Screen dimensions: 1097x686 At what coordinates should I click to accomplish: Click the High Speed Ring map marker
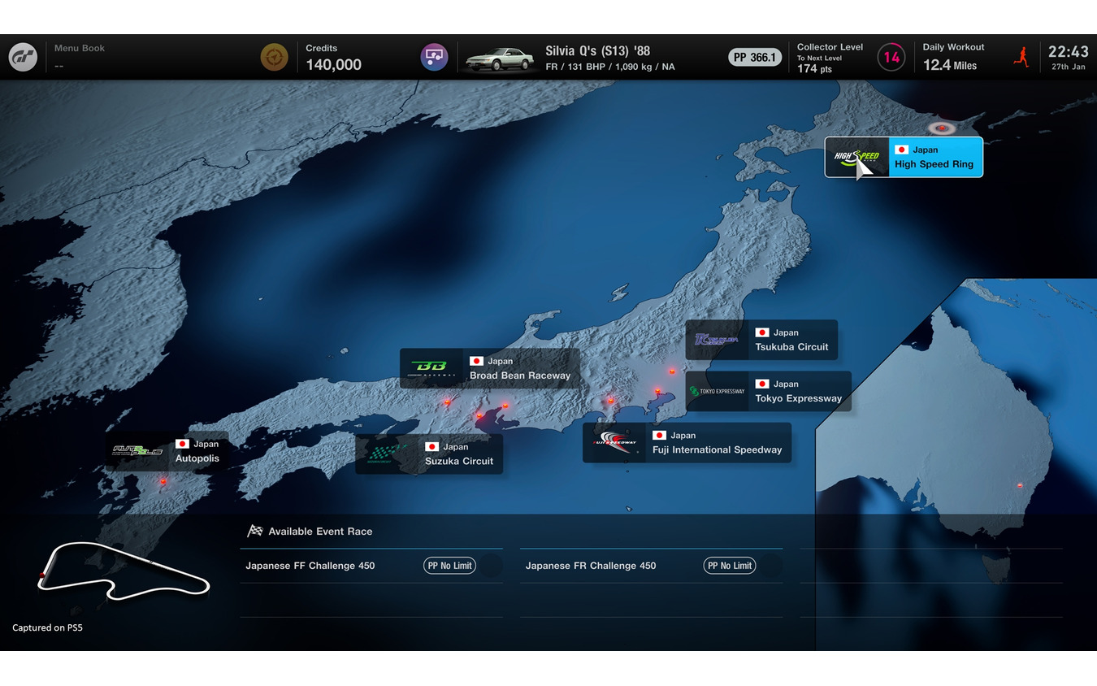pos(942,128)
